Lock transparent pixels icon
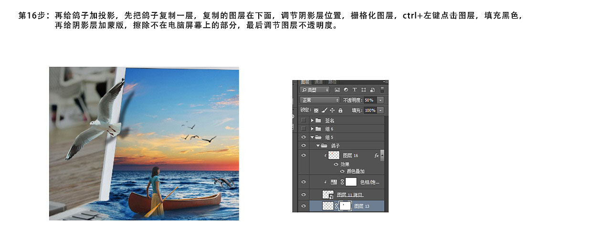 tap(316, 110)
